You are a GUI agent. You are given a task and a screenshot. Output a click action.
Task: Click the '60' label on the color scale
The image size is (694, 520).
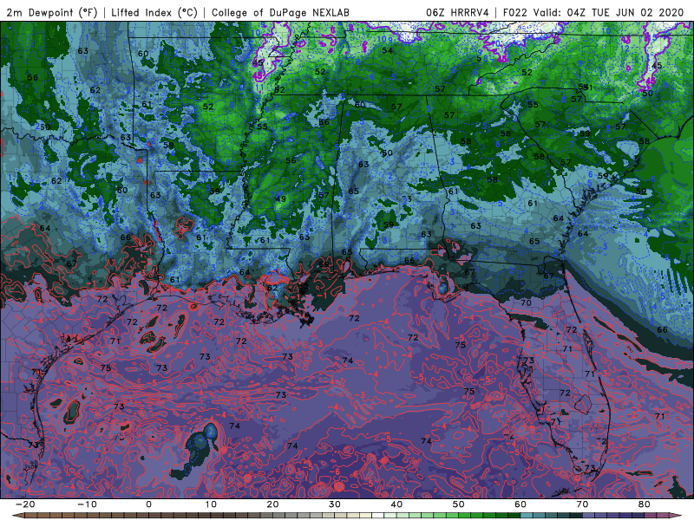coord(520,504)
